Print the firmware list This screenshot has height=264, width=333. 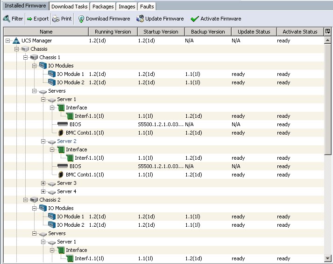point(62,19)
